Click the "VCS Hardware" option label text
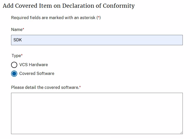 point(33,65)
